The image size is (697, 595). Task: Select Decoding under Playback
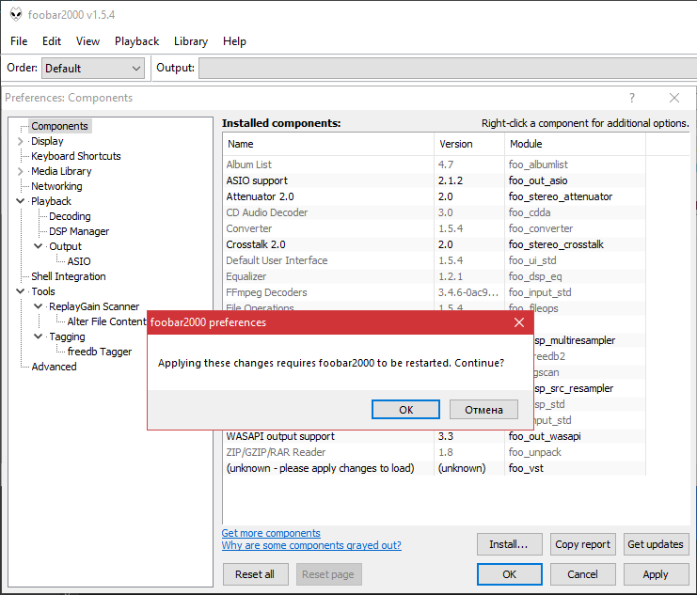pos(70,216)
